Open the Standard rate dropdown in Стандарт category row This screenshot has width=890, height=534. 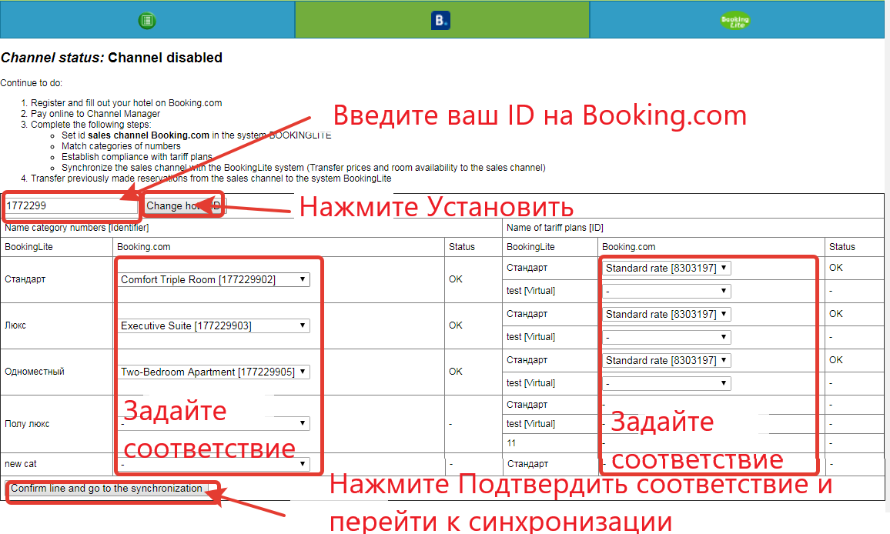[667, 268]
